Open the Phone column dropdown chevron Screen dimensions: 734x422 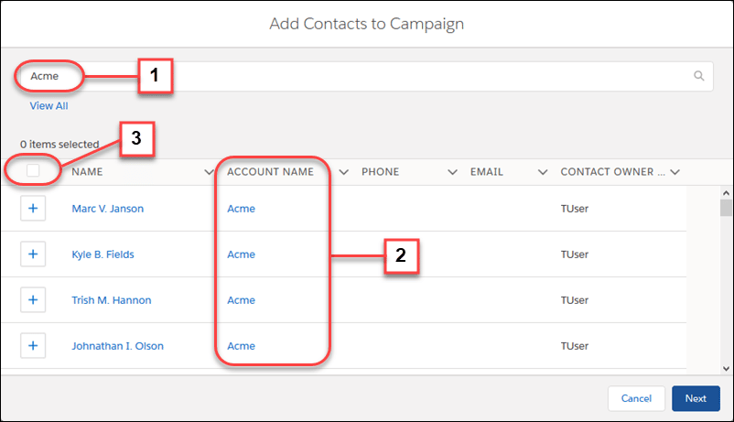pos(452,172)
